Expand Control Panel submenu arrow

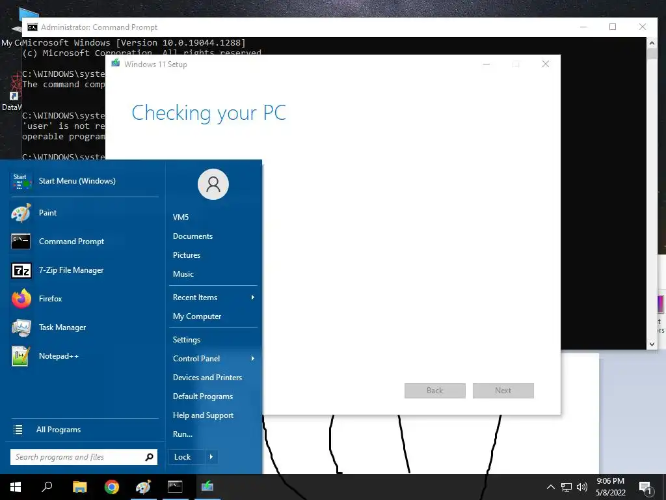pyautogui.click(x=253, y=359)
